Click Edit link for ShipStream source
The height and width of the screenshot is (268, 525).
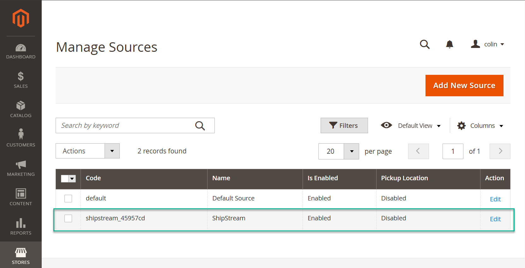495,219
